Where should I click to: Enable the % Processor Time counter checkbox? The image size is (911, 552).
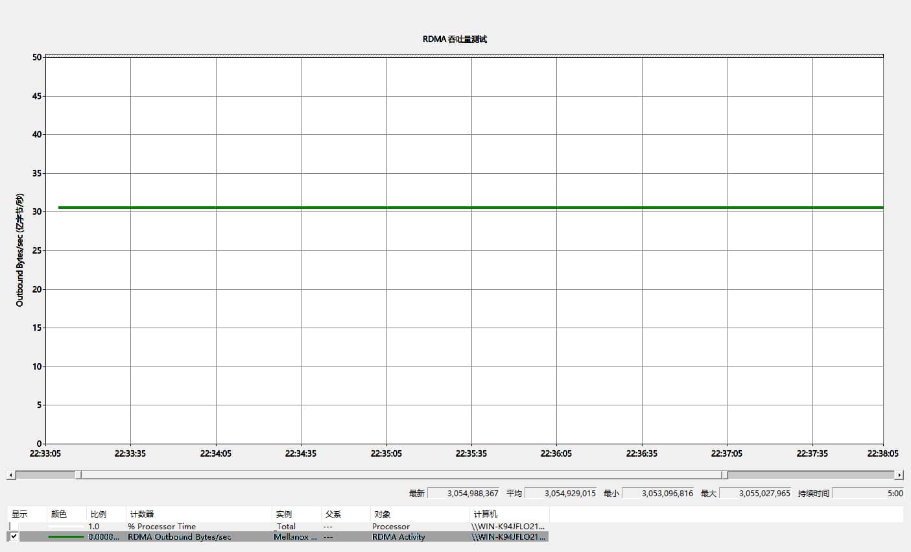pos(14,527)
